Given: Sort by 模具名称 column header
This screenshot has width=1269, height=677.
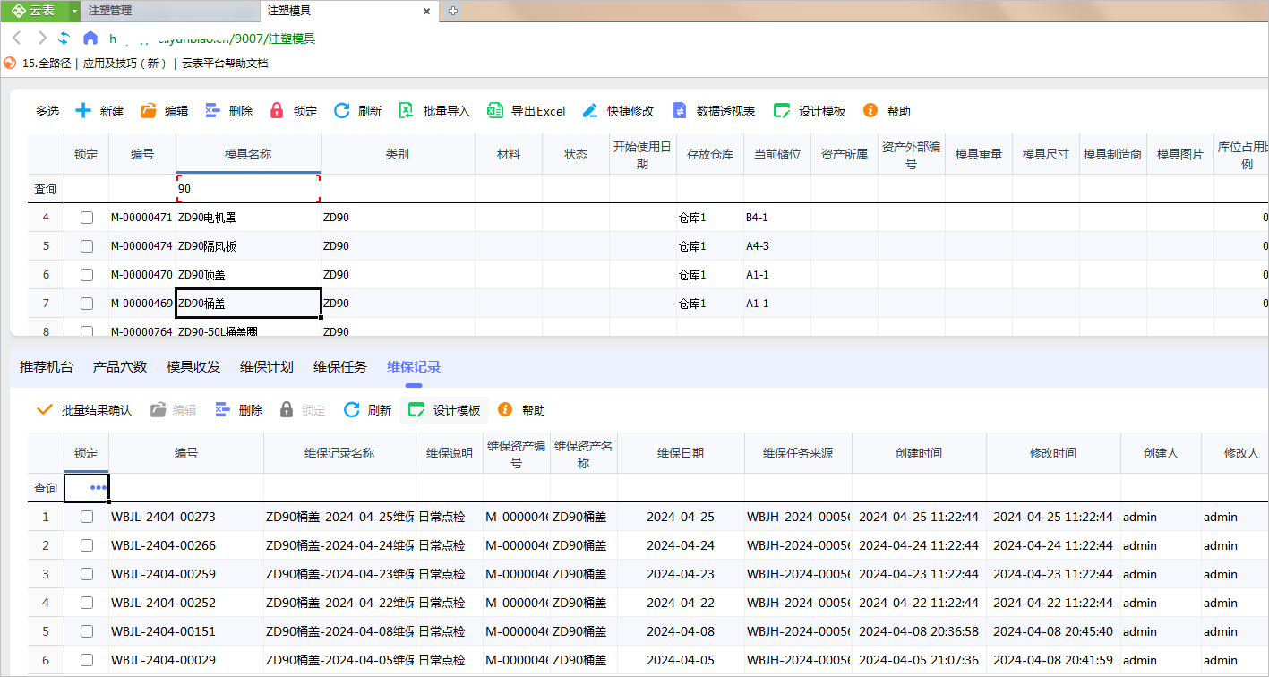Looking at the screenshot, I should coord(248,154).
